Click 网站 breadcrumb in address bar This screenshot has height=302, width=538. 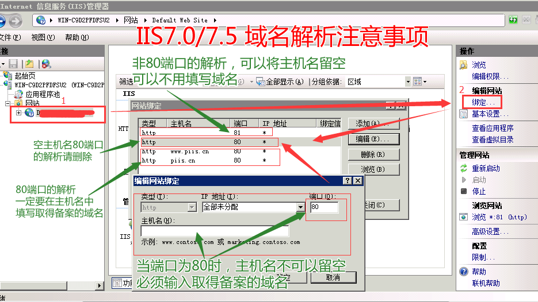(x=131, y=20)
